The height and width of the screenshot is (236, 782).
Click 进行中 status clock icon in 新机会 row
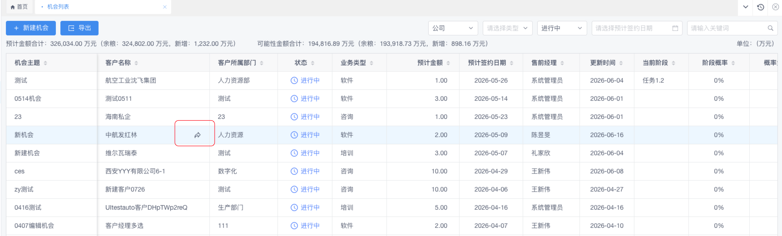(294, 135)
